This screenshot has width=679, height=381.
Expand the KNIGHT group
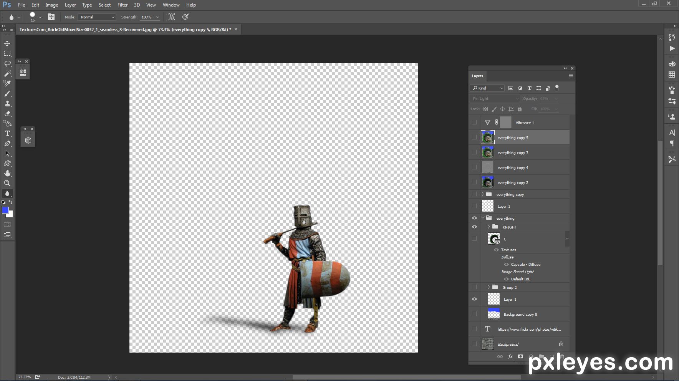tap(489, 227)
